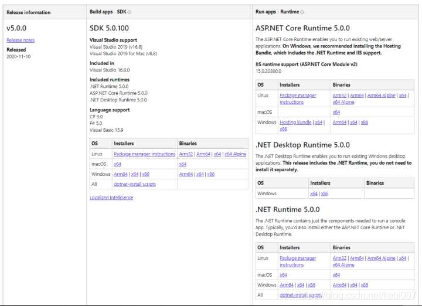Download .NET Runtime Windows Arm64 installer
The width and height of the screenshot is (422, 306).
pos(287,285)
